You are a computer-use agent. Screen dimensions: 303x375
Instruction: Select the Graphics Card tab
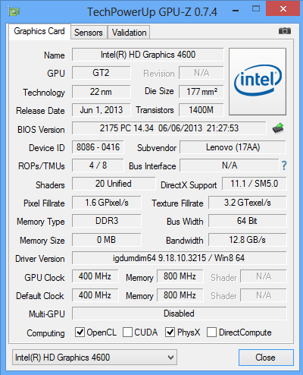pos(39,32)
